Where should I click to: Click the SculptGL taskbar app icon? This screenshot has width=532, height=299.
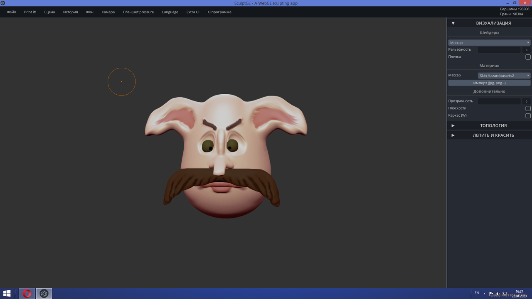pyautogui.click(x=44, y=294)
